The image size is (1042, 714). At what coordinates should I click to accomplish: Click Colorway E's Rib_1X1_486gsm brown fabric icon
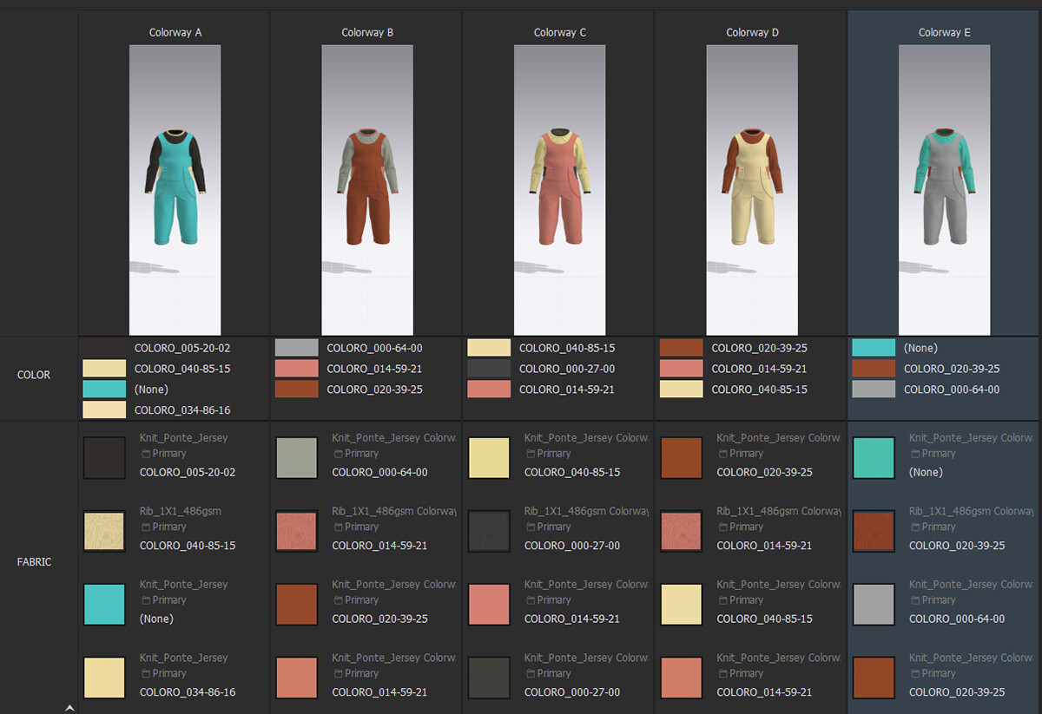click(874, 532)
